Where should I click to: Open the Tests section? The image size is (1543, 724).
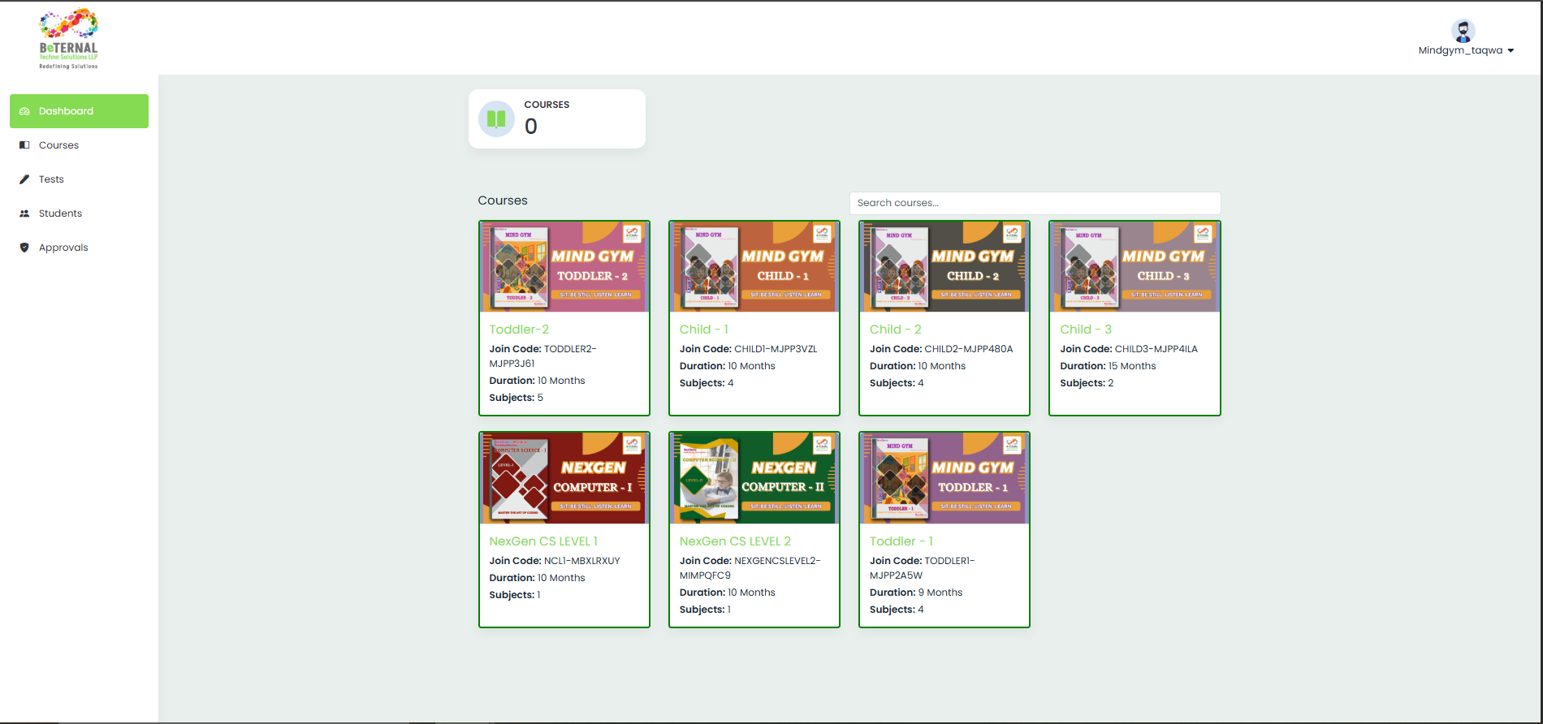tap(79, 179)
